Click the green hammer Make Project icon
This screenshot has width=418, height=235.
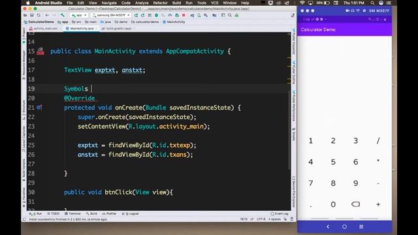63,15
